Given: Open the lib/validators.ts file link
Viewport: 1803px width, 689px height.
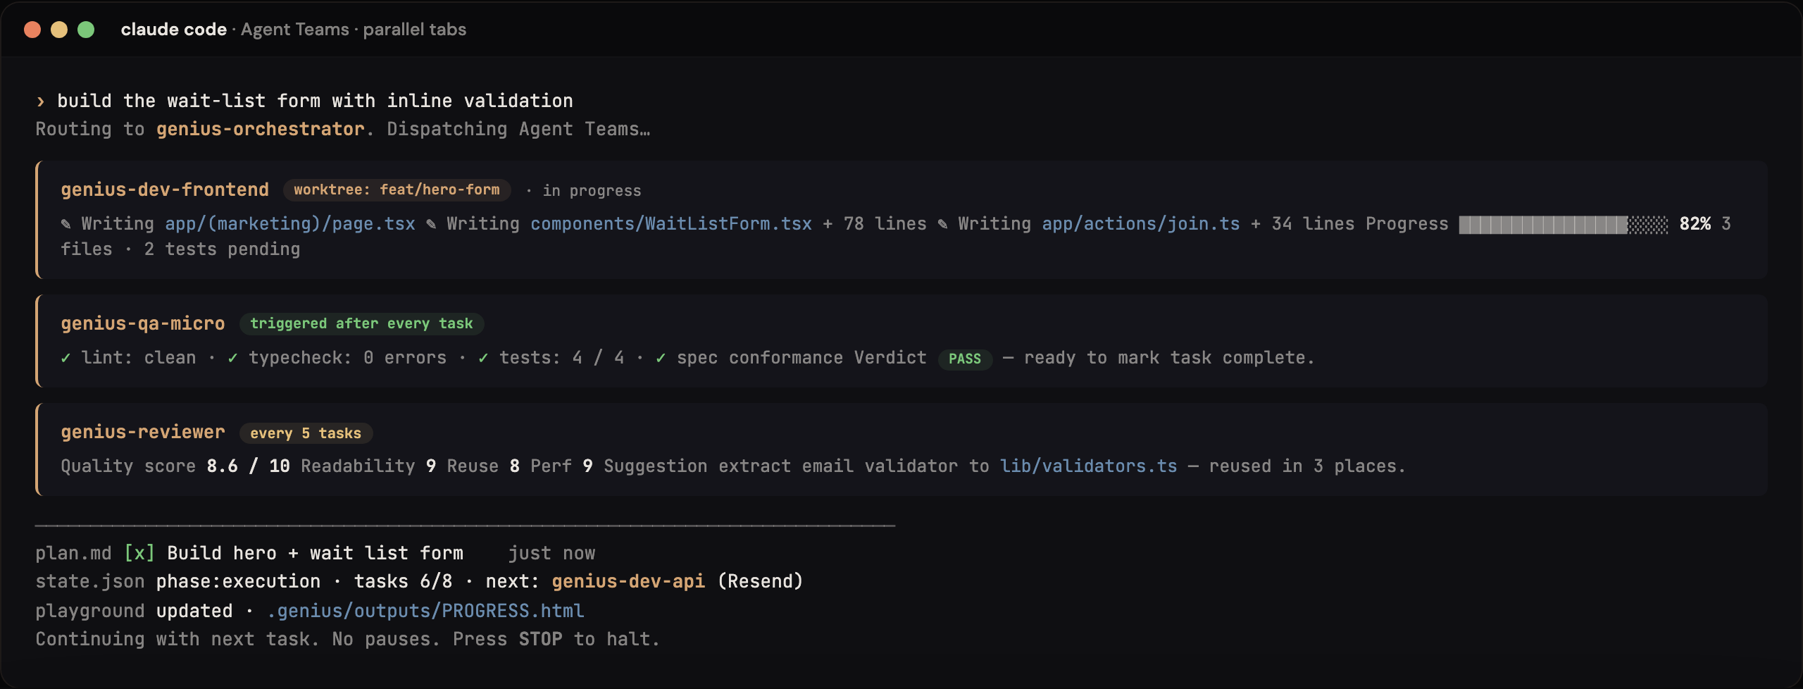Looking at the screenshot, I should [1089, 466].
